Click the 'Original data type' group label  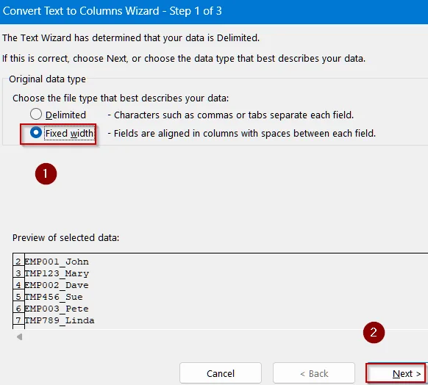point(47,79)
